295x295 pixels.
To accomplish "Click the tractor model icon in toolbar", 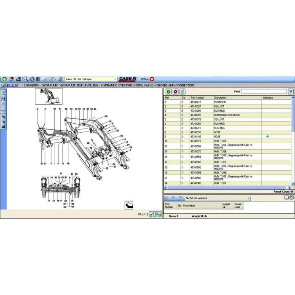I will pos(18,79).
